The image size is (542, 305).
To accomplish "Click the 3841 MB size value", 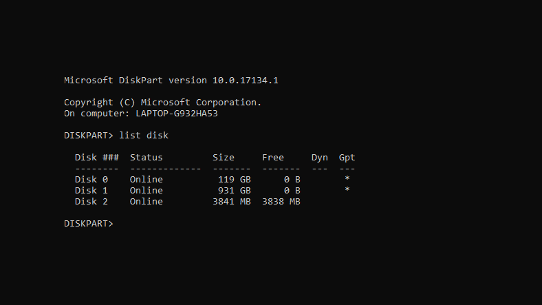I will 231,202.
